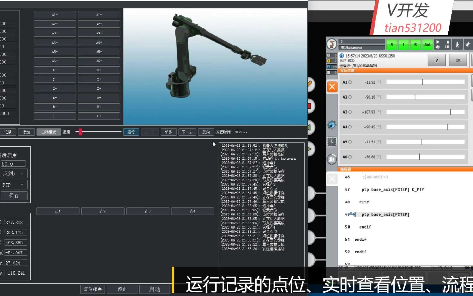Screen dimensions: 473x296
Task: Click the B- rotation jog button
Action: point(55,107)
